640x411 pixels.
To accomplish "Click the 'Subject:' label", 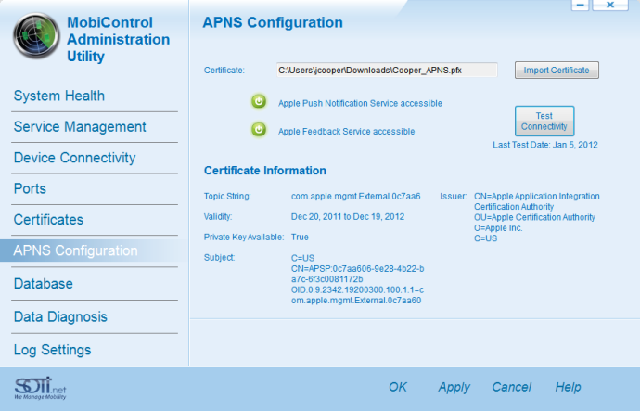I will tap(219, 258).
